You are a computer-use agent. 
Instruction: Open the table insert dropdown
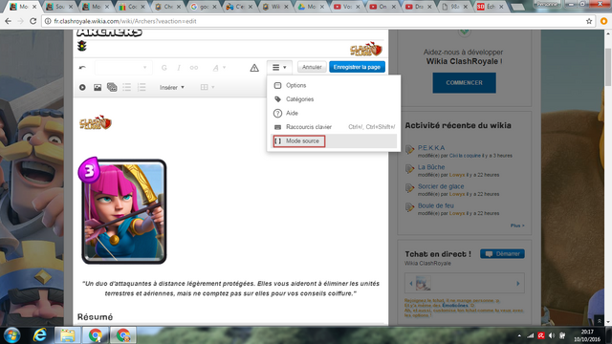(208, 87)
